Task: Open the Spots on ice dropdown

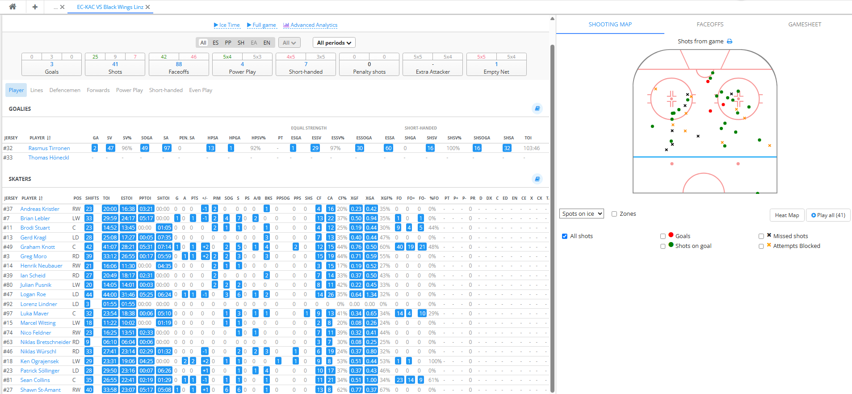Action: pyautogui.click(x=582, y=214)
